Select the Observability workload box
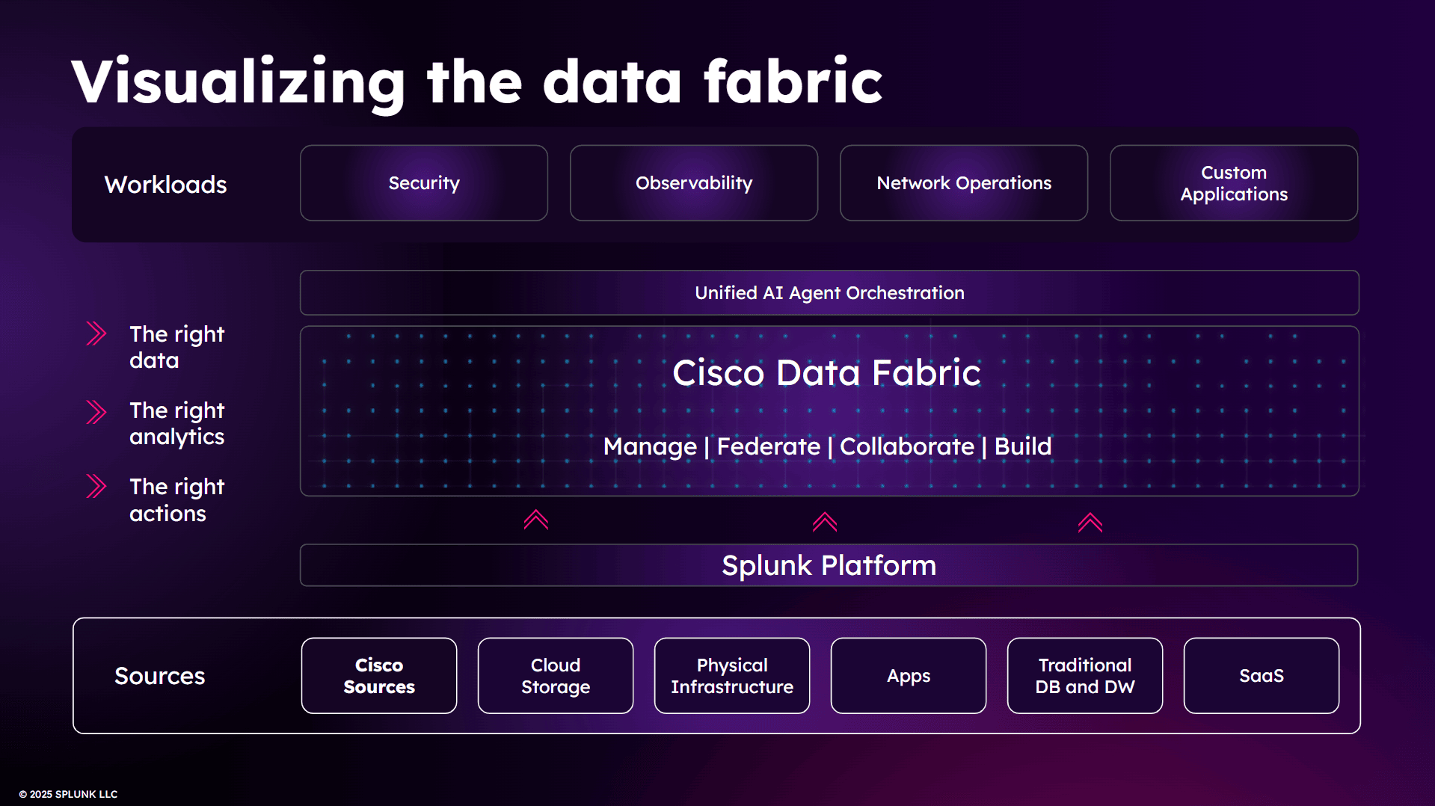This screenshot has width=1435, height=806. click(x=694, y=183)
